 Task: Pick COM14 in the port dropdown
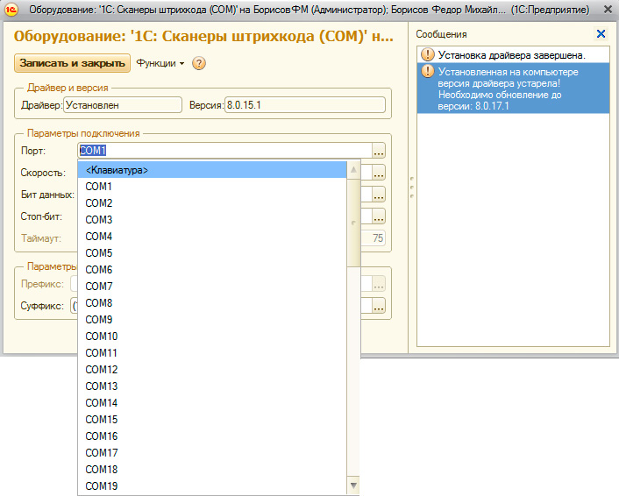pyautogui.click(x=212, y=403)
